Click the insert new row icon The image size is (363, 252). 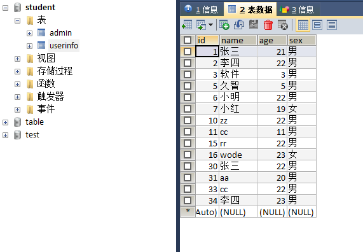pyautogui.click(x=224, y=25)
